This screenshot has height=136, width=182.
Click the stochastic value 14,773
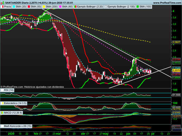coord(176,109)
